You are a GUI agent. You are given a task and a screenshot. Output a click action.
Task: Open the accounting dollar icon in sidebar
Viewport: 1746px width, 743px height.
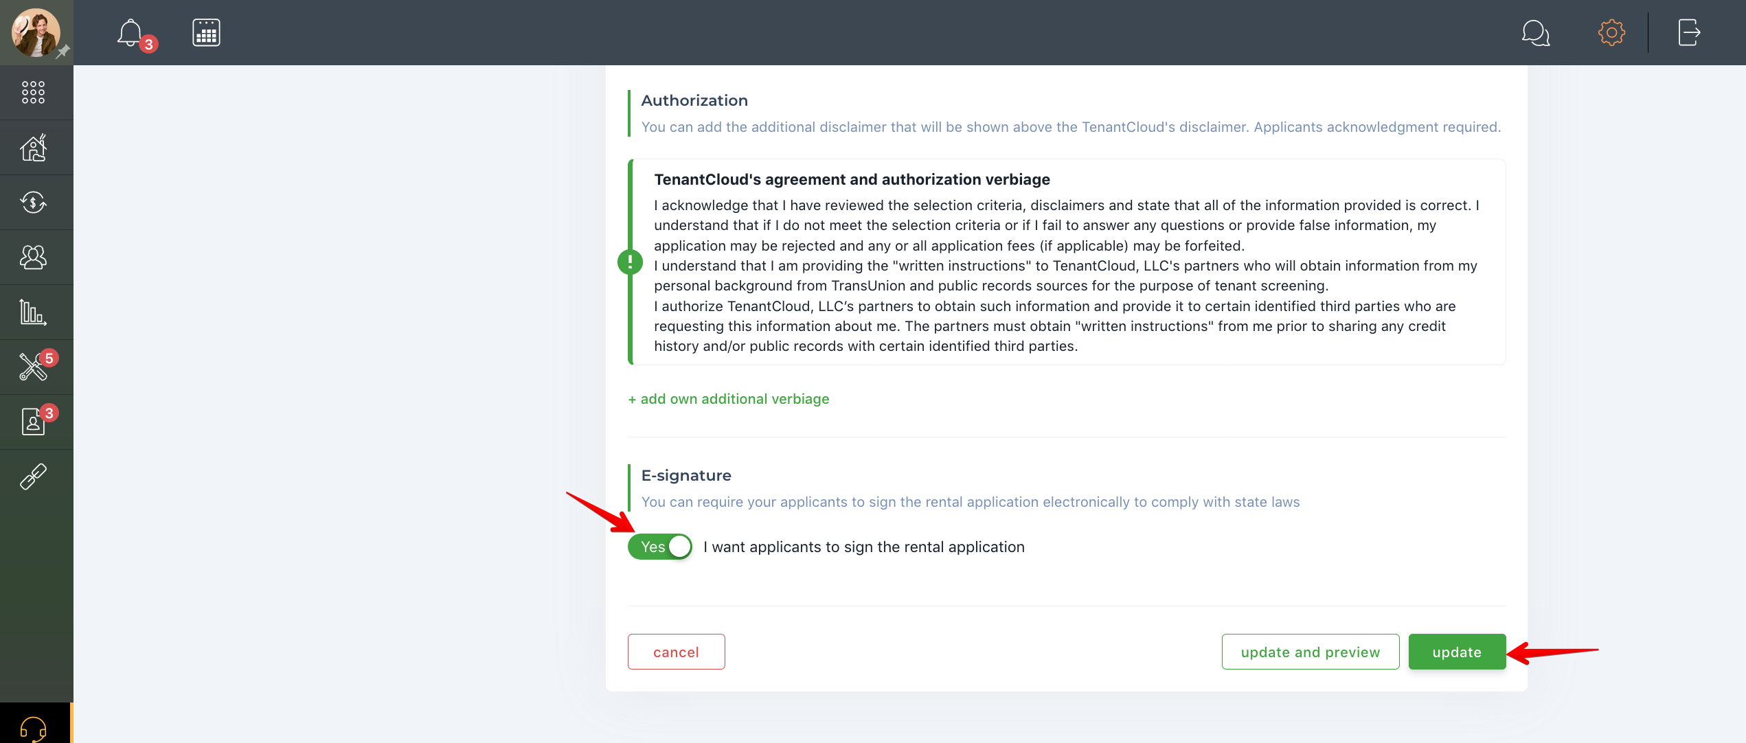point(33,202)
